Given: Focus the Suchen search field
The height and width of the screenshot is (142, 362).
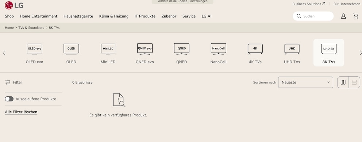Looking at the screenshot, I should (x=313, y=16).
